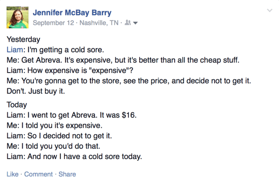Viewport: 279px width, 183px height.
Task: Expand the audience selector arrow
Action: coord(136,23)
